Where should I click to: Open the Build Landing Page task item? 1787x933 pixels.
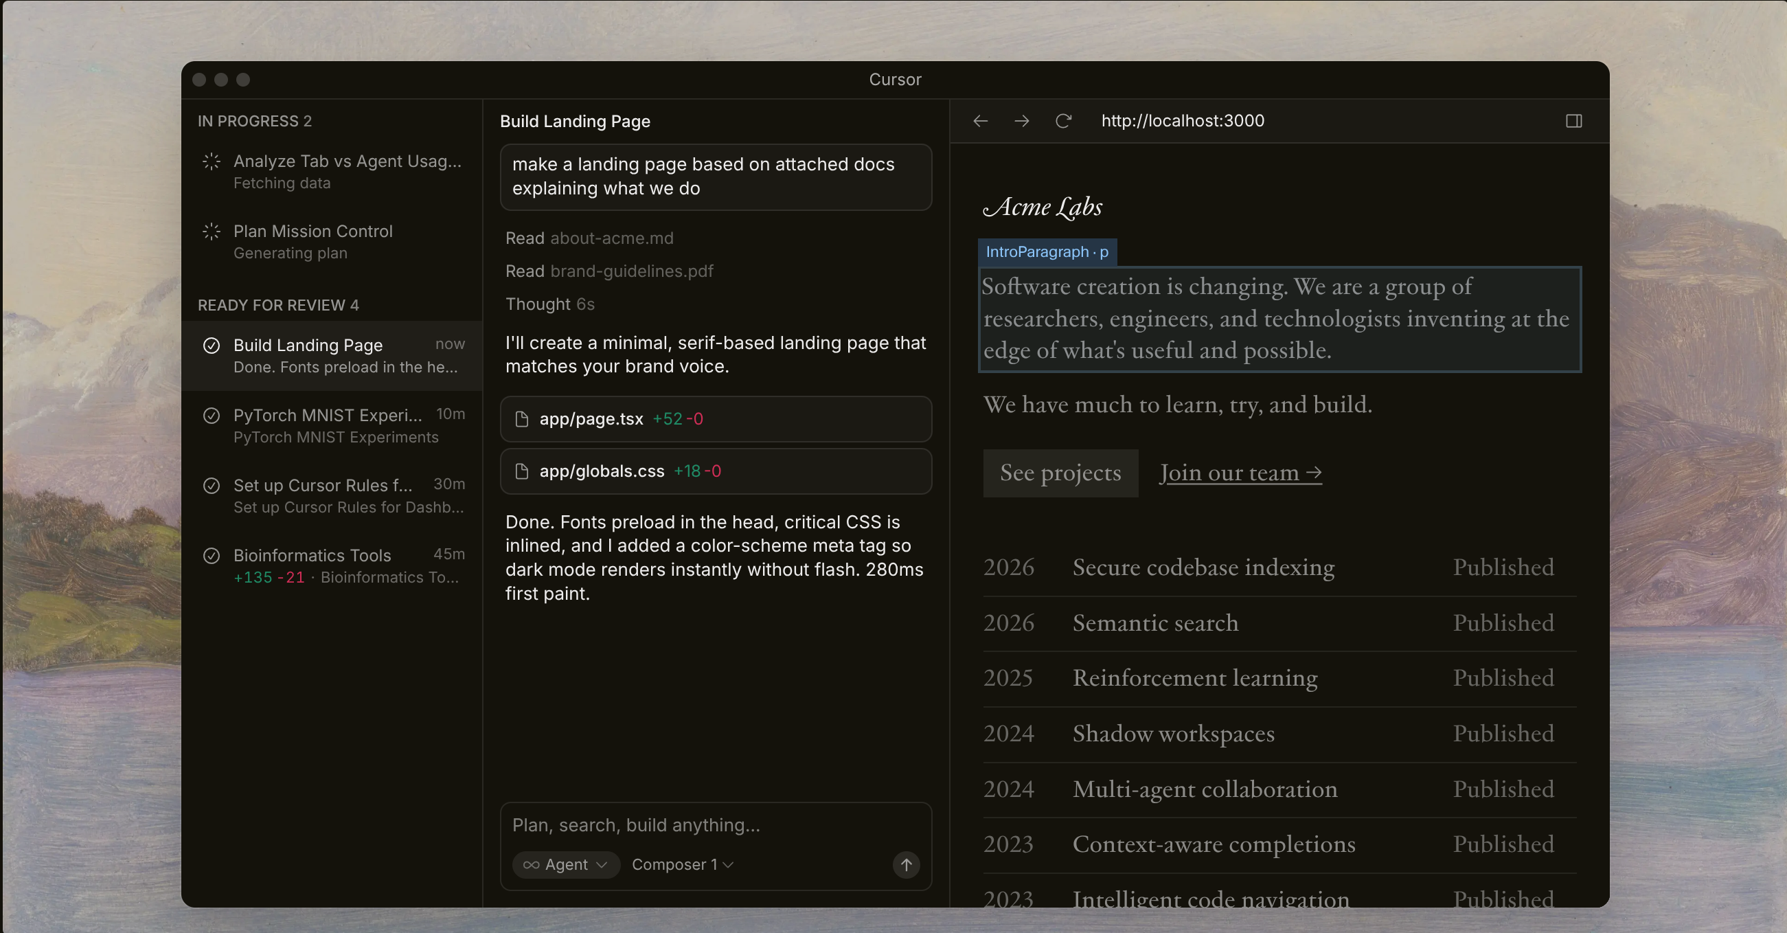point(333,355)
